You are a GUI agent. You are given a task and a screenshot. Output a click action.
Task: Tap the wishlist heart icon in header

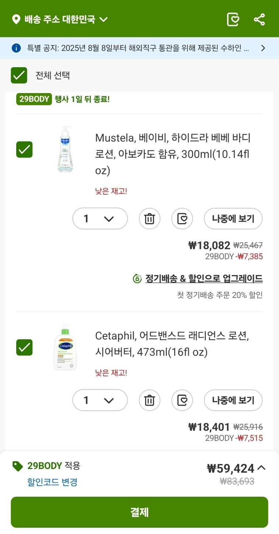pos(233,20)
